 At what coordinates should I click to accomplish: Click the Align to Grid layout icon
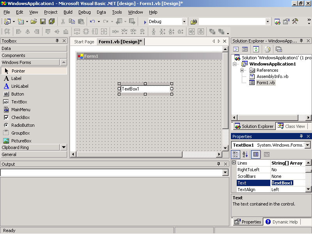click(7, 32)
